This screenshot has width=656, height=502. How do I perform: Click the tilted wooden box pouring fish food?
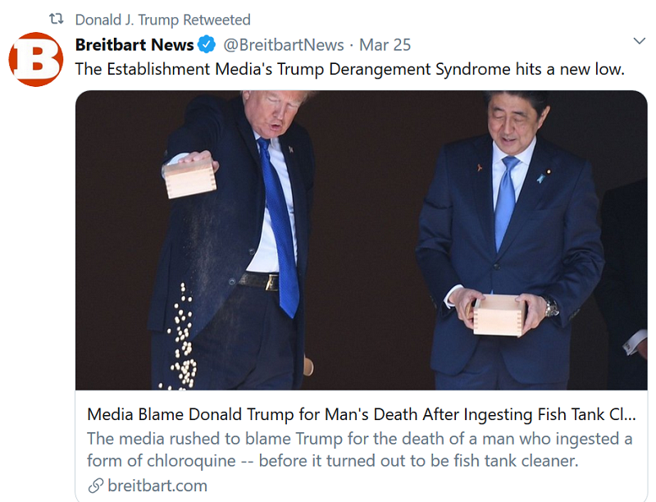pos(190,176)
